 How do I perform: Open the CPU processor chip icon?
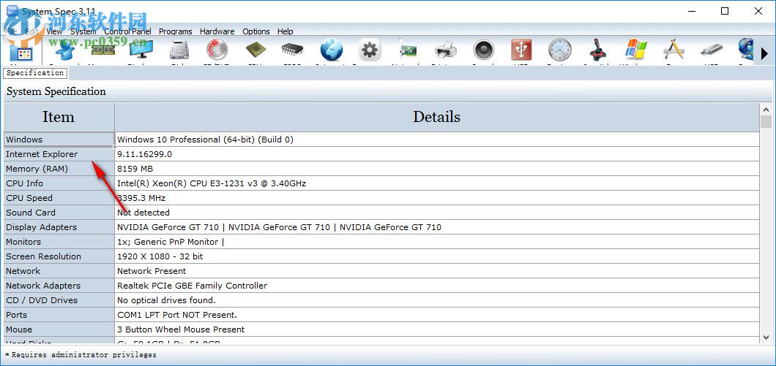point(255,50)
